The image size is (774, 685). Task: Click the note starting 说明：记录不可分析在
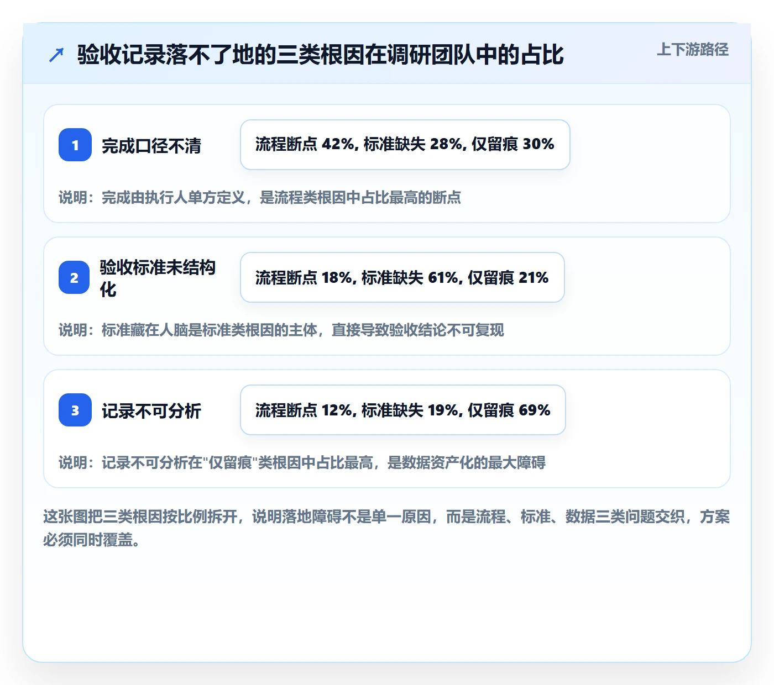302,462
